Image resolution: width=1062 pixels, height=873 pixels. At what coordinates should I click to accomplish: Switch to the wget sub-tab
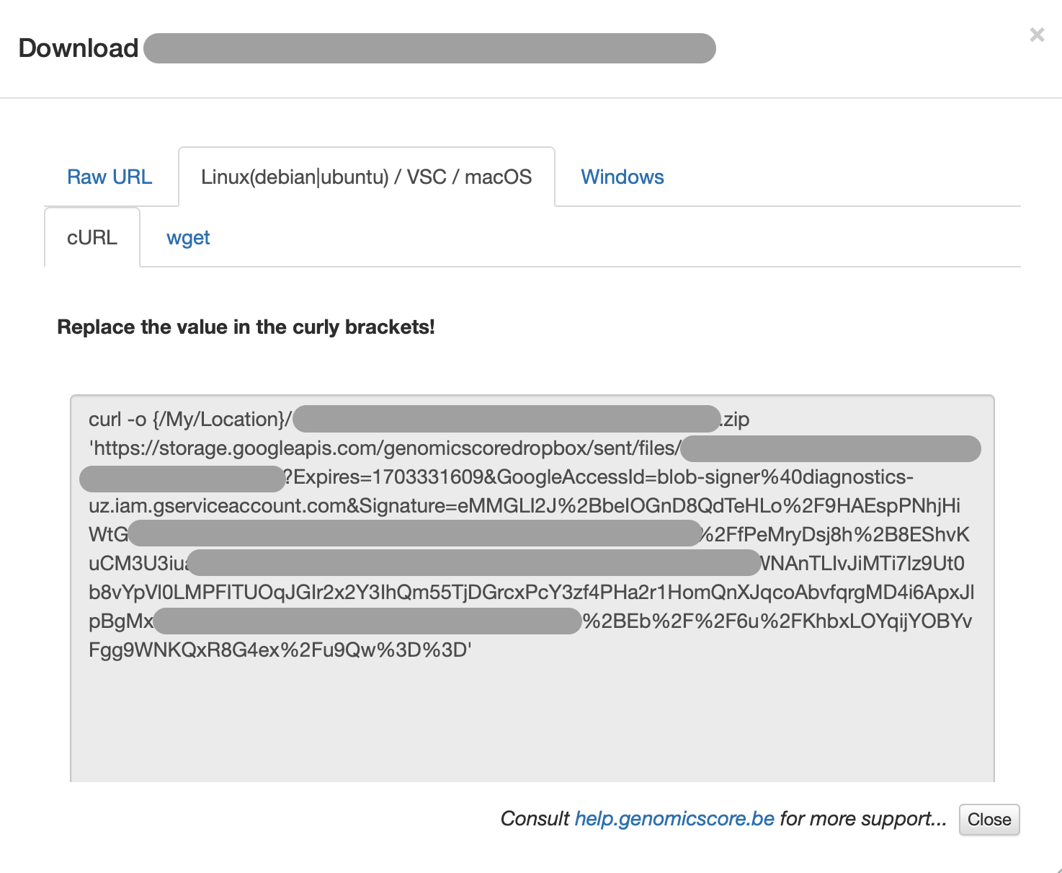pos(188,237)
